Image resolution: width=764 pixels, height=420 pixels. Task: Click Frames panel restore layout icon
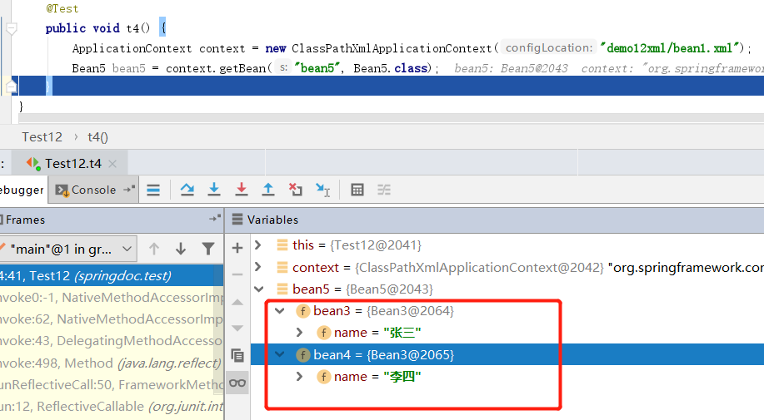(215, 219)
